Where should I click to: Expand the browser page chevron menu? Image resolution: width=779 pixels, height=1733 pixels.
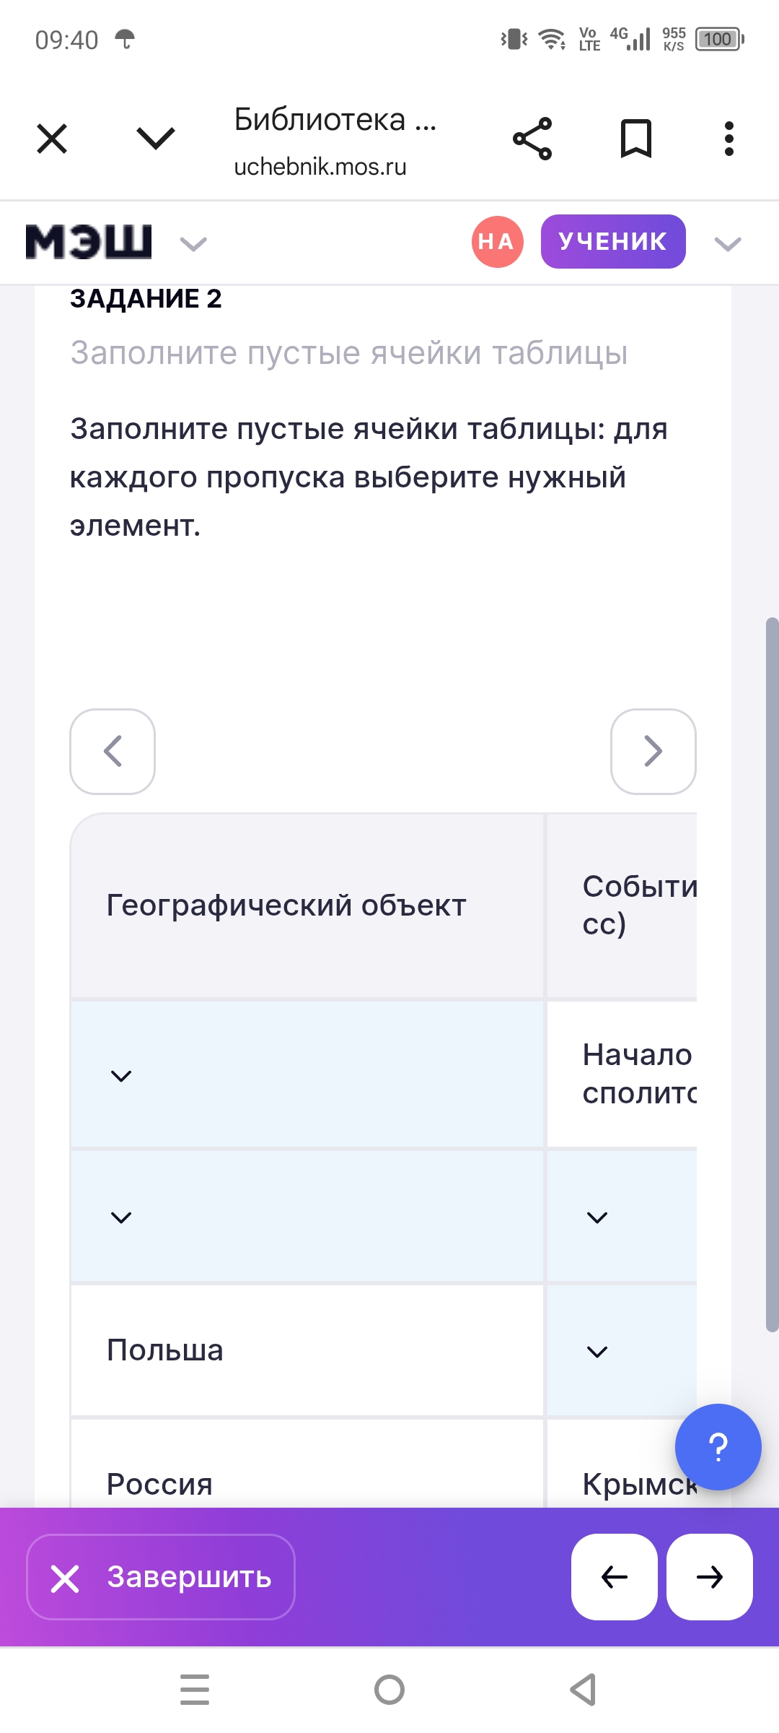tap(156, 138)
